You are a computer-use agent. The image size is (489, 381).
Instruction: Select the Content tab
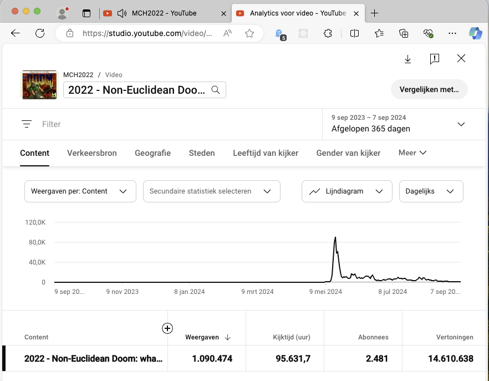(x=34, y=153)
